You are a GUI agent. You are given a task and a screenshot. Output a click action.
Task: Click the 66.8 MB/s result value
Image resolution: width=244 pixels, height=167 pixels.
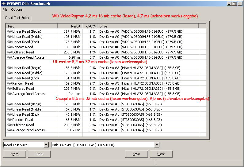(73, 120)
